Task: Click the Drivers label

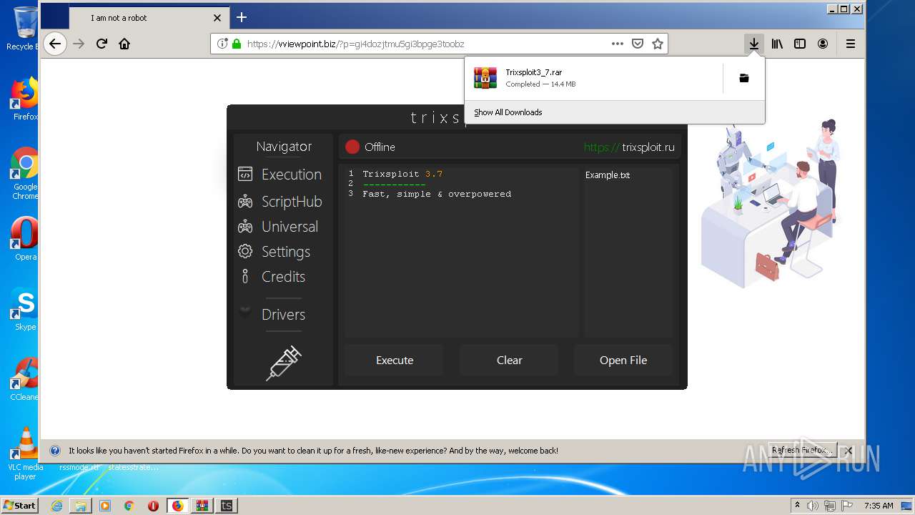Action: click(x=283, y=315)
